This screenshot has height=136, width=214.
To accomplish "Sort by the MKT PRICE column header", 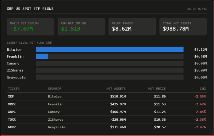I will (x=157, y=89).
